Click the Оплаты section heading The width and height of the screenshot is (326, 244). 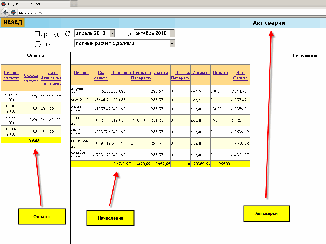[36, 55]
